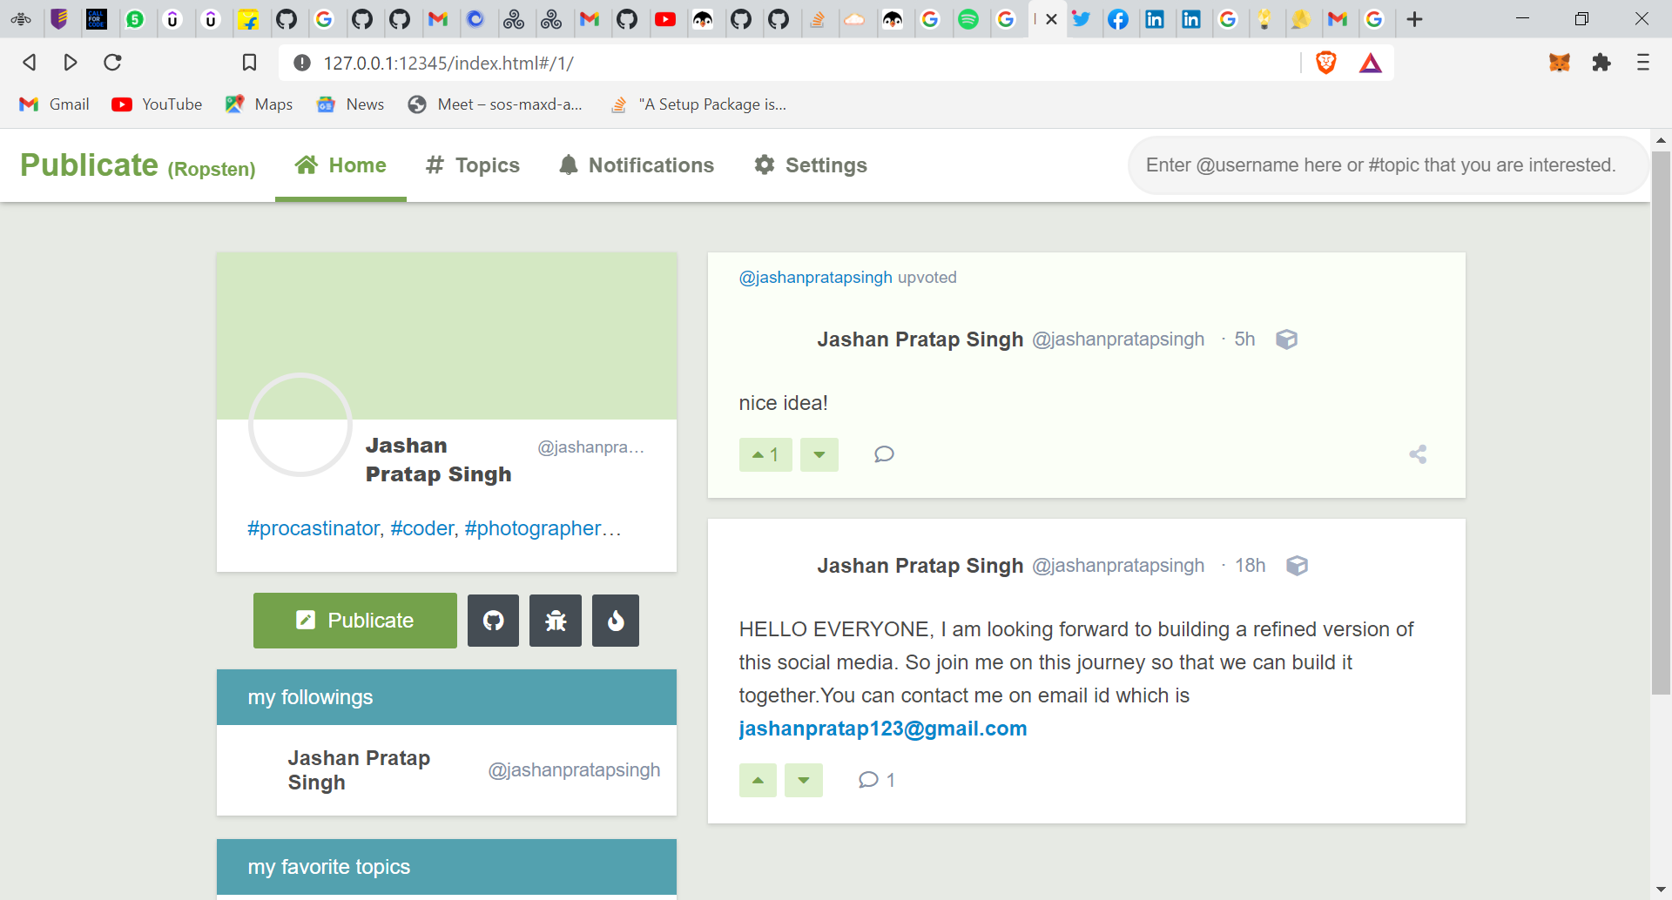
Task: Click the comment count indicator showing 1
Action: 874,780
